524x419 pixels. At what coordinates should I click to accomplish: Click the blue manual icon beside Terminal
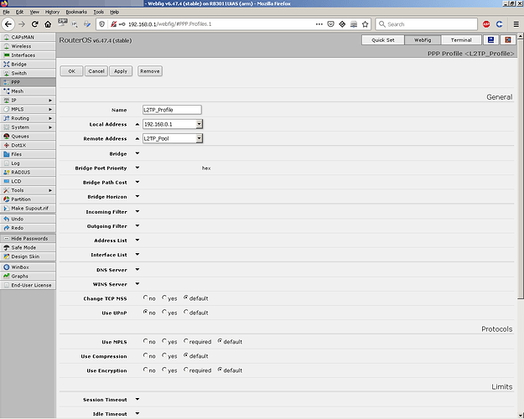[491, 39]
